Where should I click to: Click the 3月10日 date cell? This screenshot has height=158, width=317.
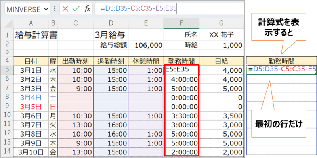click(x=31, y=152)
